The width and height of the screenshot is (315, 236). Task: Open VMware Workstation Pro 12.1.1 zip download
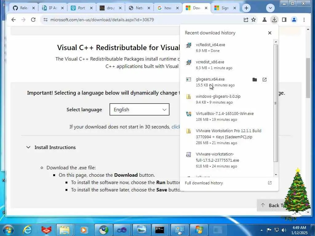(x=226, y=137)
